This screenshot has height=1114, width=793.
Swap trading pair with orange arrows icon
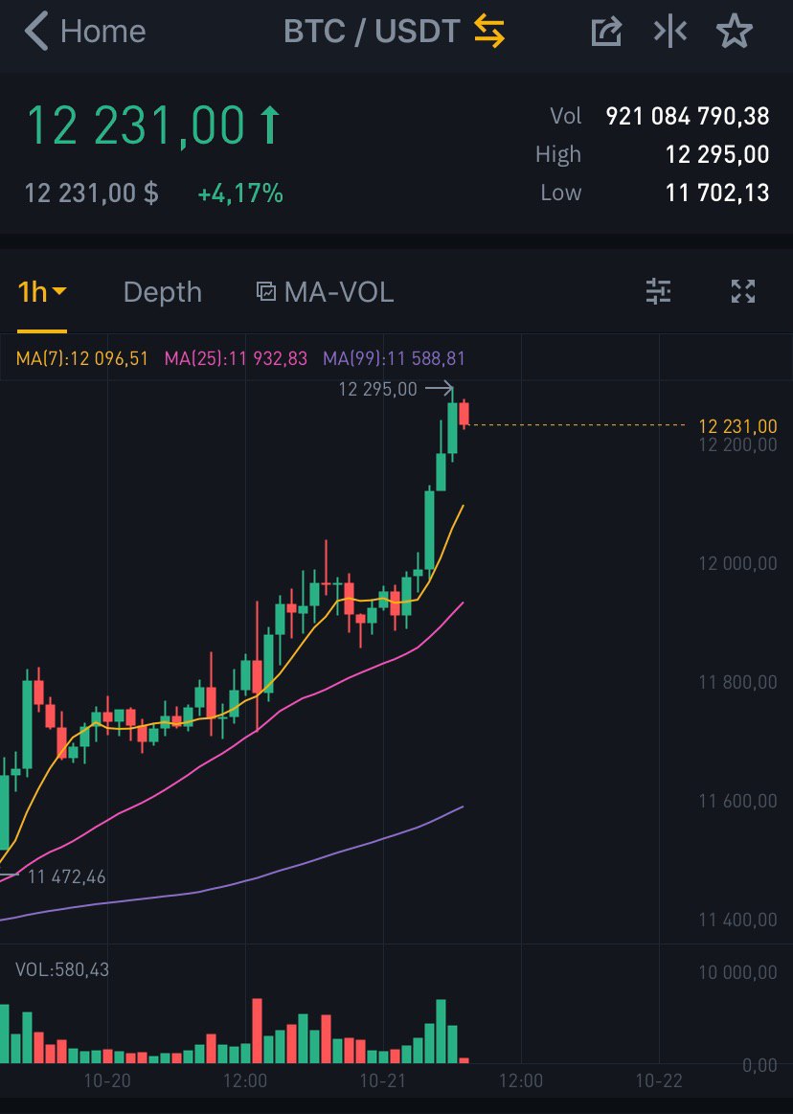[488, 32]
